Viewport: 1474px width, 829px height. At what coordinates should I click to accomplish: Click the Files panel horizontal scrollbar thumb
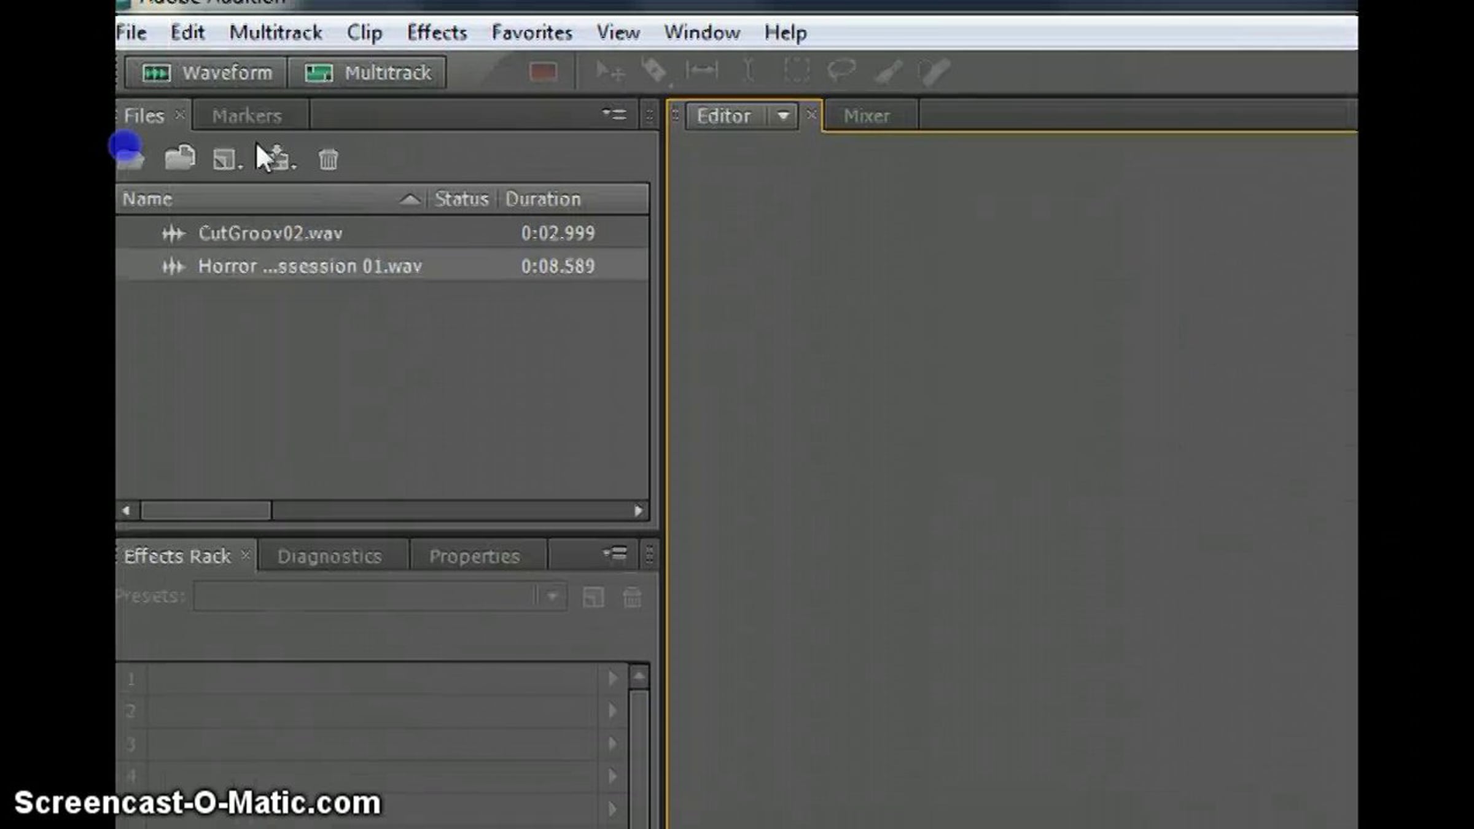click(x=206, y=510)
